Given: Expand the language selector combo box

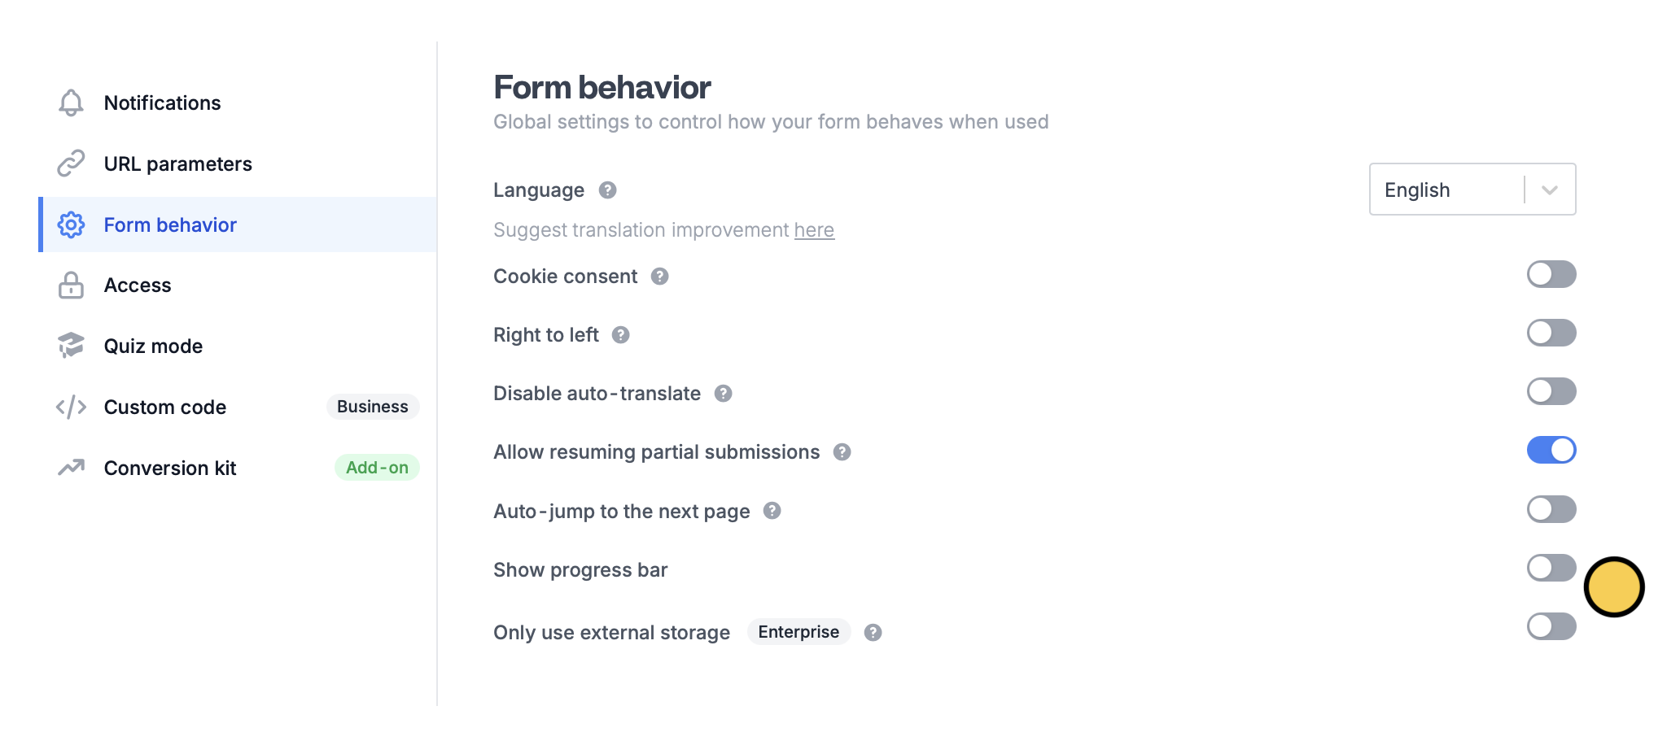Looking at the screenshot, I should coord(1472,189).
